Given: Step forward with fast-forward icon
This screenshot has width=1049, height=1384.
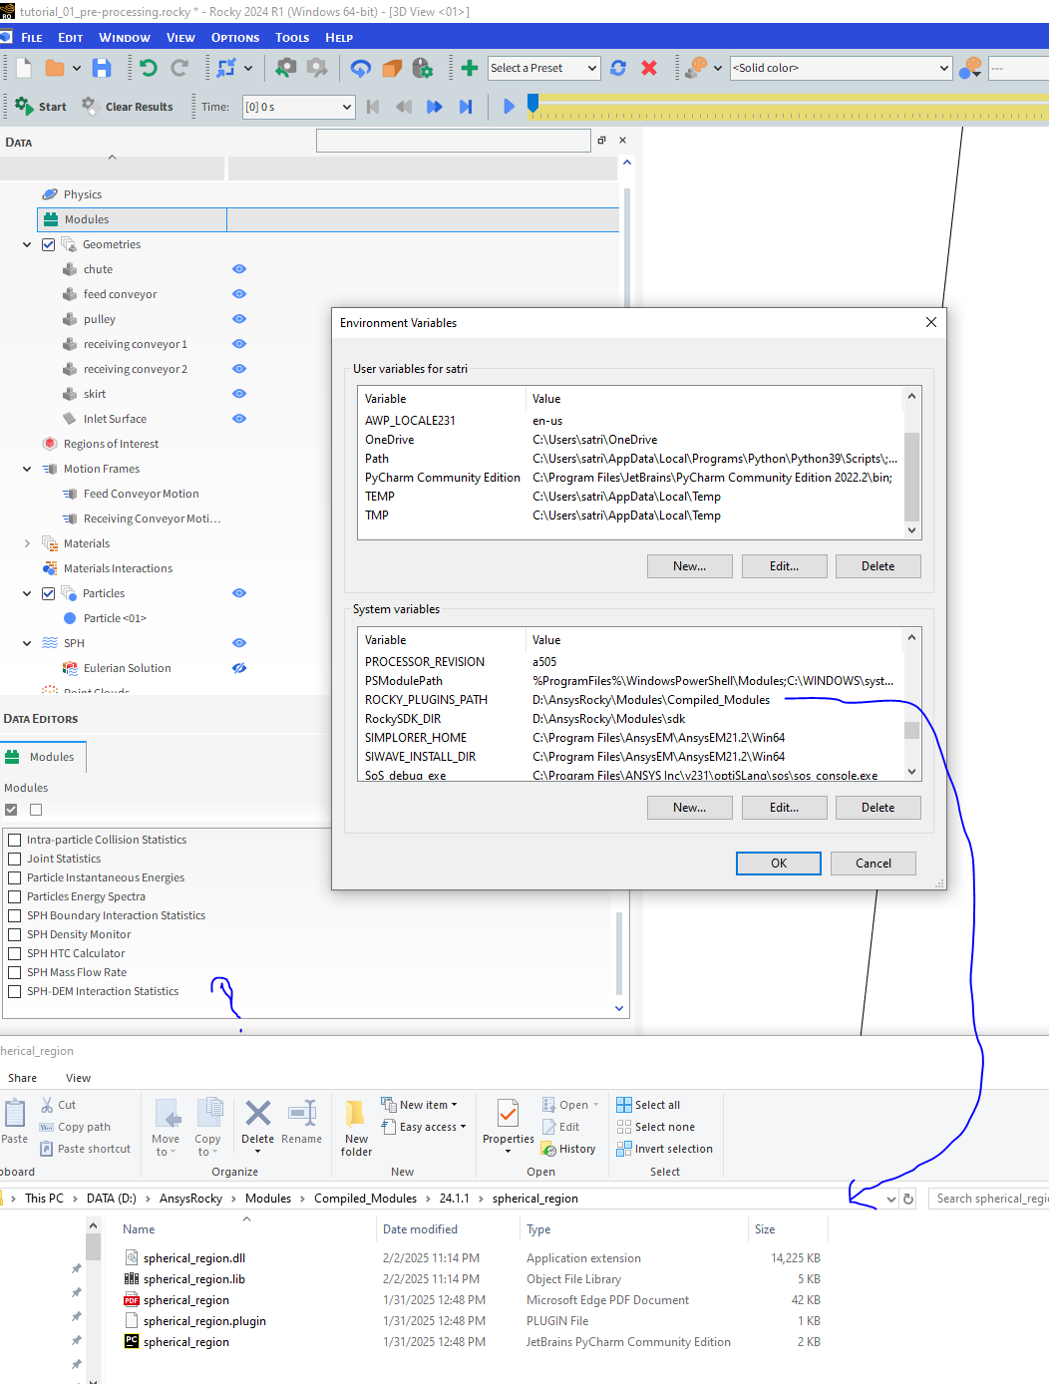Looking at the screenshot, I should coord(435,107).
